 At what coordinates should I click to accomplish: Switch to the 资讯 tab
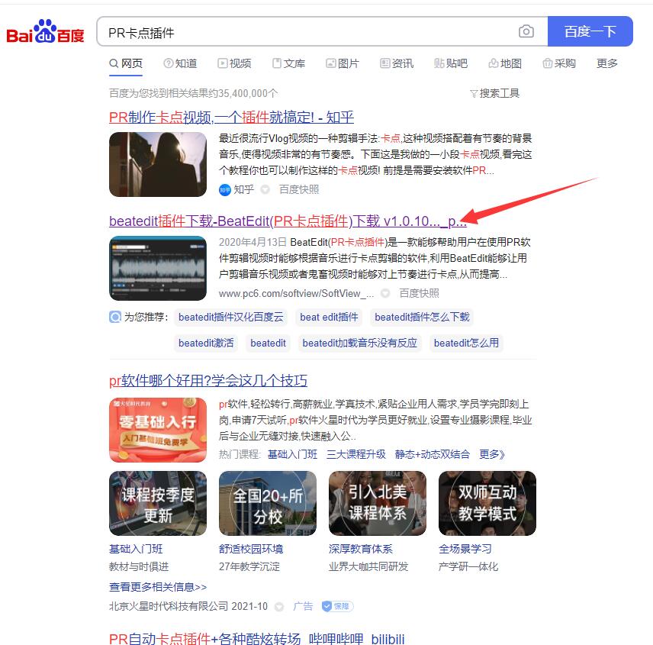click(x=397, y=63)
